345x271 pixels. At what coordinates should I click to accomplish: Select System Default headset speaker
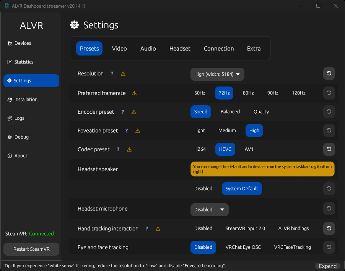point(242,189)
